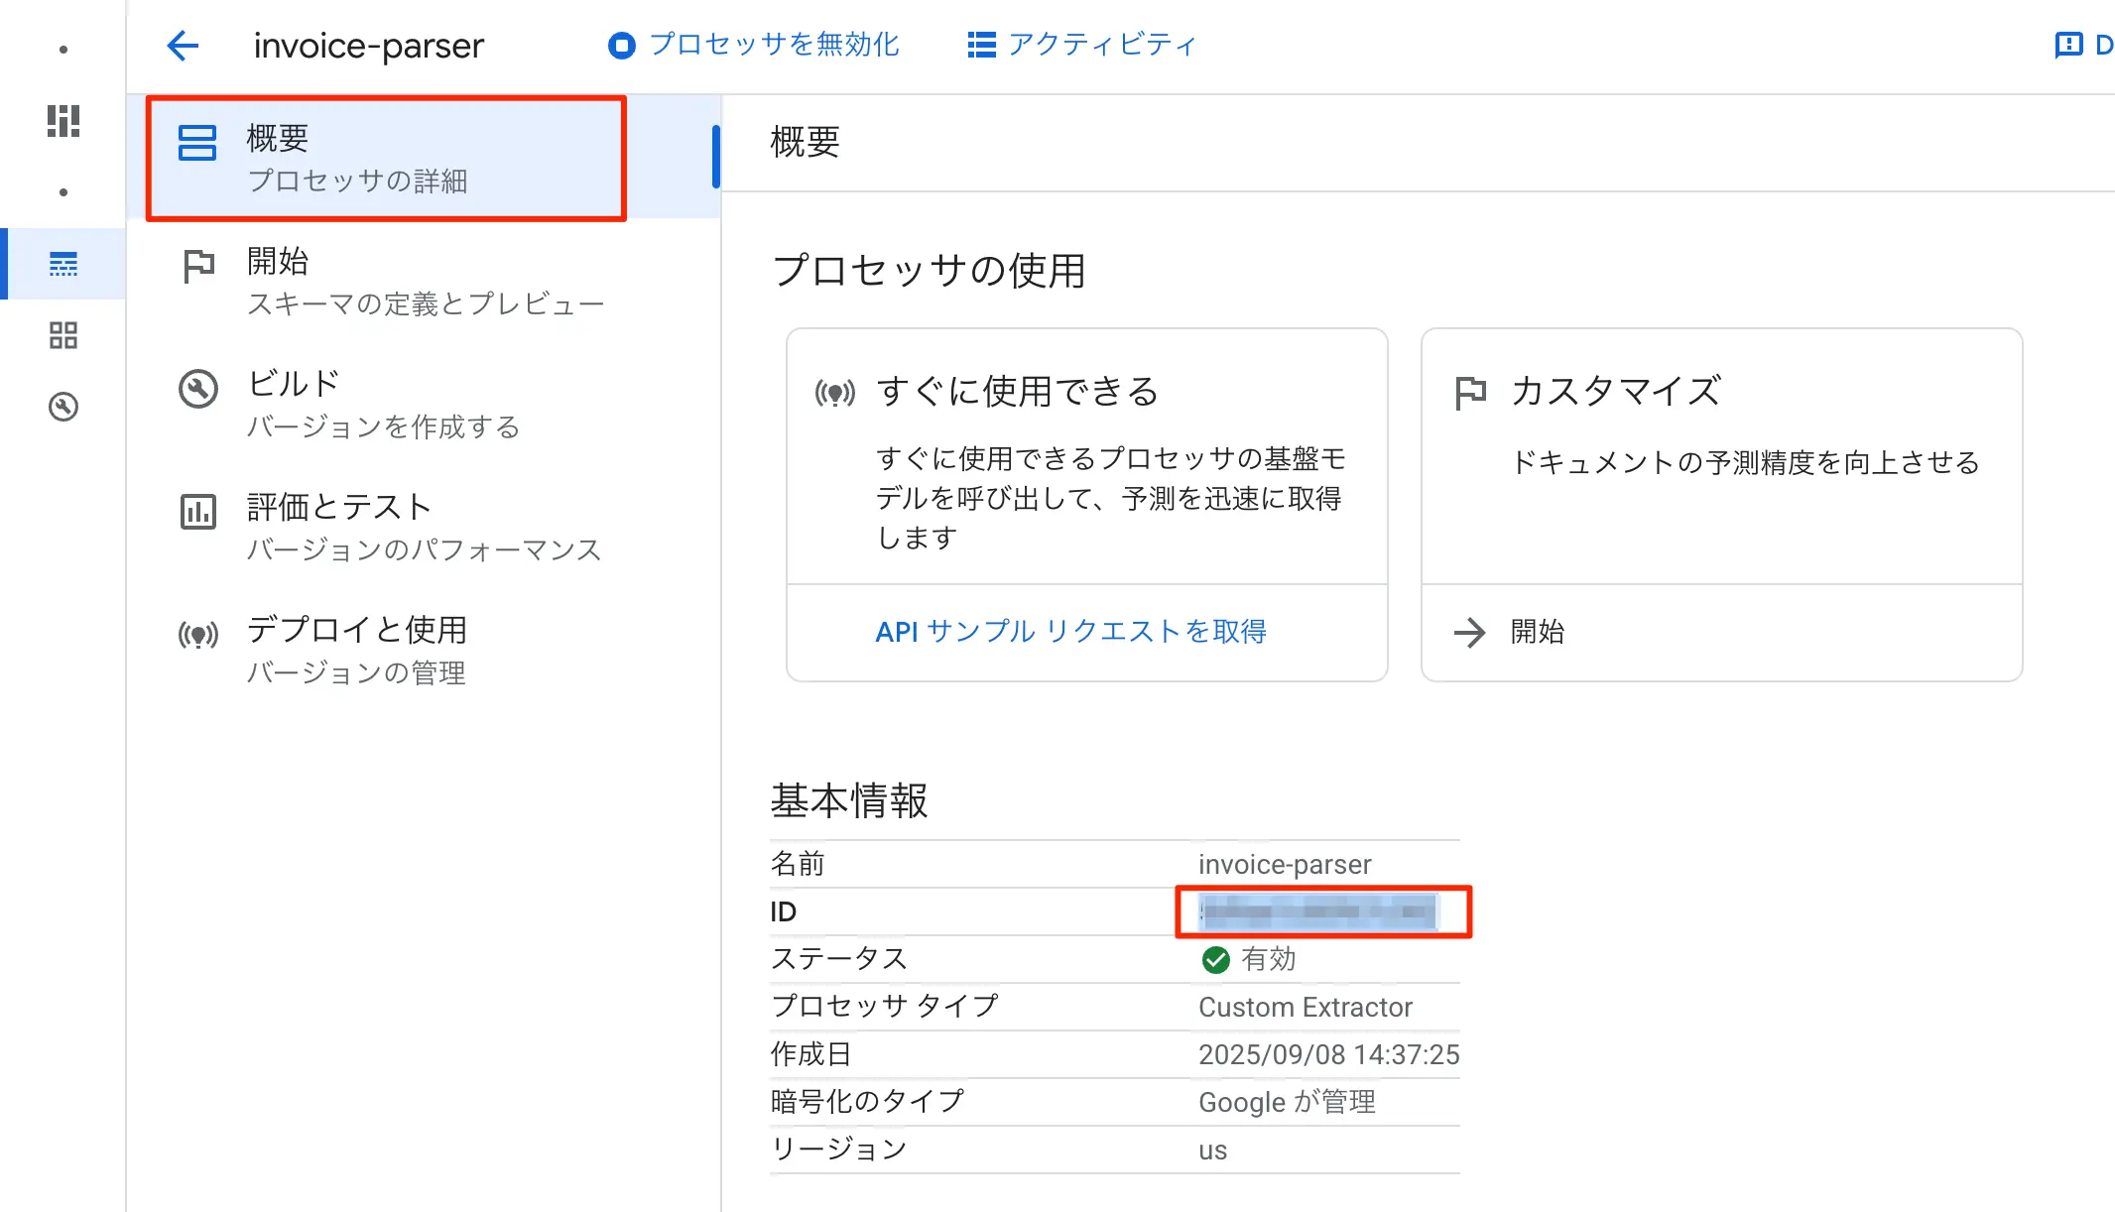This screenshot has height=1212, width=2115.
Task: Select the highlighted table-rows icon in the left rail
Action: point(63,264)
